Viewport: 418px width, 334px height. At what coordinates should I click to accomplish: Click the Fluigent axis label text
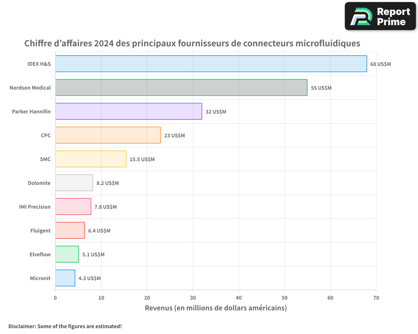pos(40,230)
